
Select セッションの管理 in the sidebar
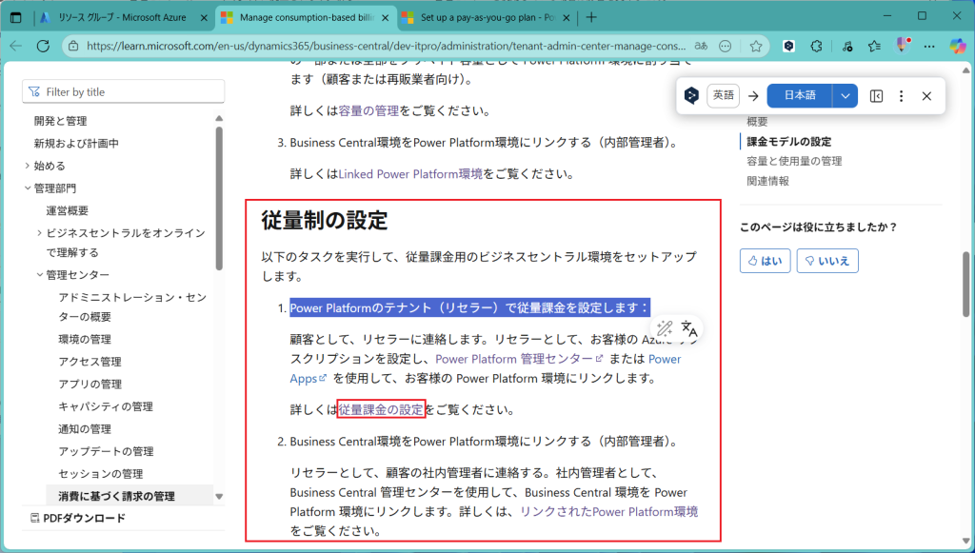[101, 473]
